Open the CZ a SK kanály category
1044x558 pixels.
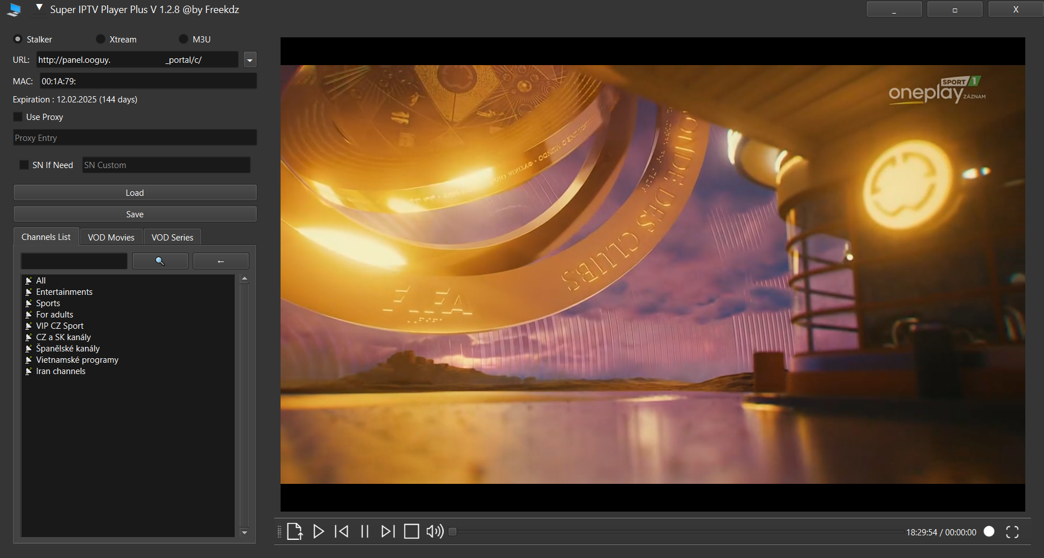coord(63,337)
